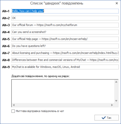Click inside the additional messages text area

point(63,91)
